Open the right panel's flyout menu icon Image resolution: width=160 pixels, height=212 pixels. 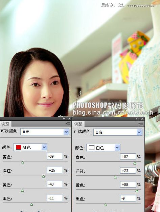(141, 124)
